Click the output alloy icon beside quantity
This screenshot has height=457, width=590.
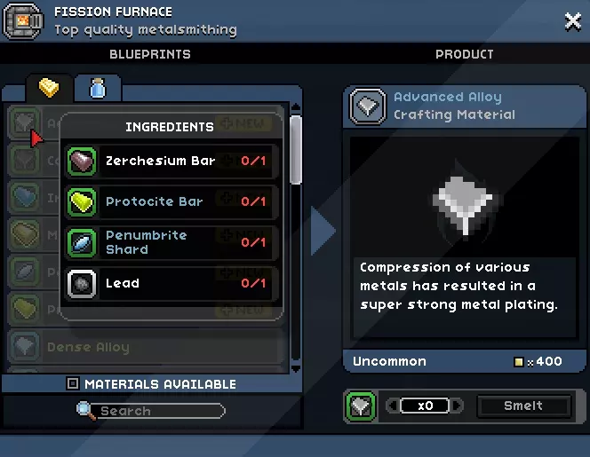[x=361, y=406]
